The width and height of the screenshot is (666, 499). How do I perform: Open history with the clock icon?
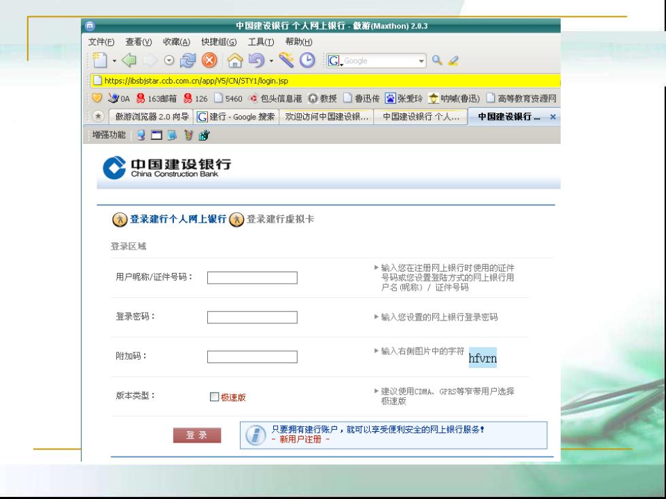coord(307,60)
